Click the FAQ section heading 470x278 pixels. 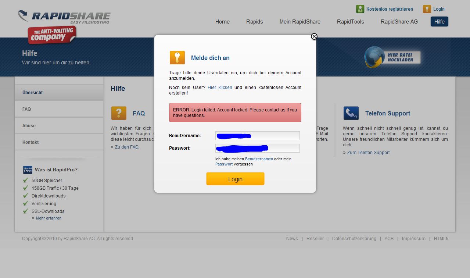click(139, 113)
